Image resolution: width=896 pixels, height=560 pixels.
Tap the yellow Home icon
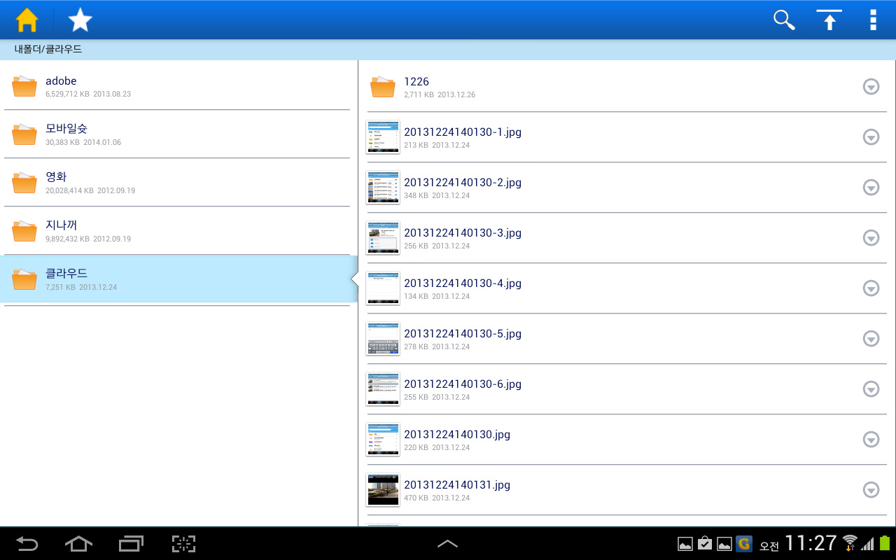[27, 20]
